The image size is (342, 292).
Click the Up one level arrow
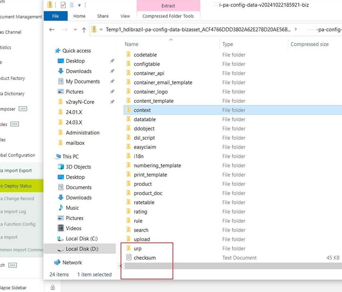(84, 30)
